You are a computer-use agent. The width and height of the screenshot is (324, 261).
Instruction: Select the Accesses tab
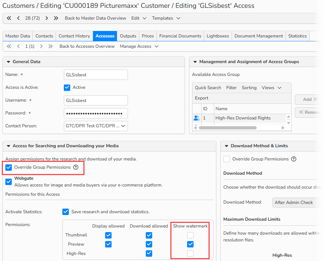[105, 36]
